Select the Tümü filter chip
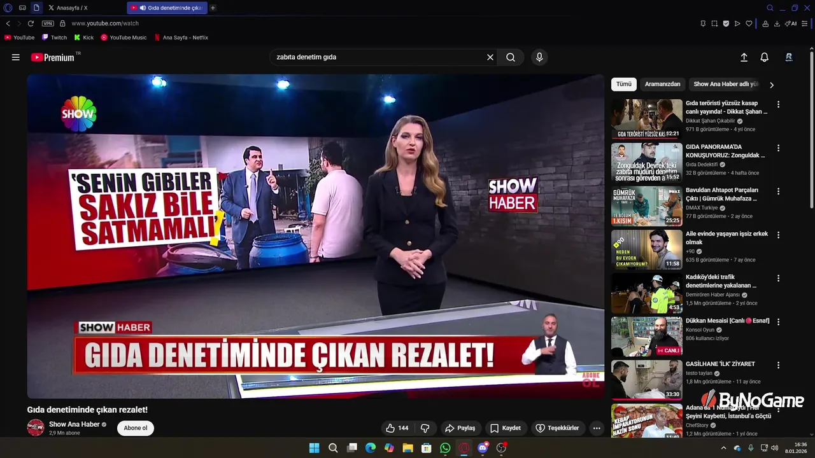 point(624,84)
